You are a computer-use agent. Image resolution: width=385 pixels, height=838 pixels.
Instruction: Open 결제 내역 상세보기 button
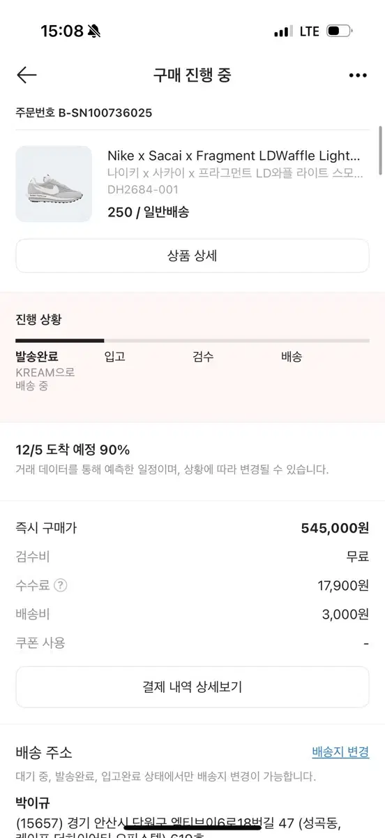pos(192,687)
